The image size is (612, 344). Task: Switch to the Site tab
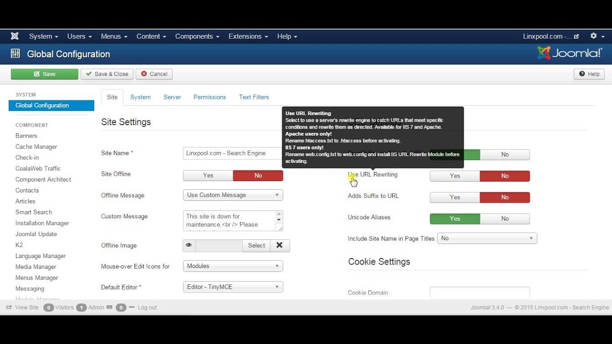(112, 97)
